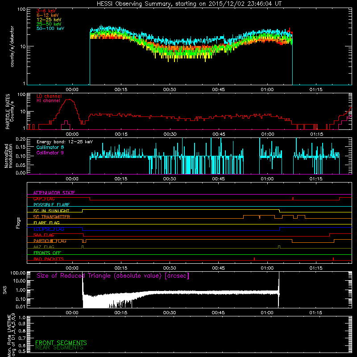The height and width of the screenshot is (357, 357).
Task: Select the 25-50 keV legend entry
Action: [49, 24]
